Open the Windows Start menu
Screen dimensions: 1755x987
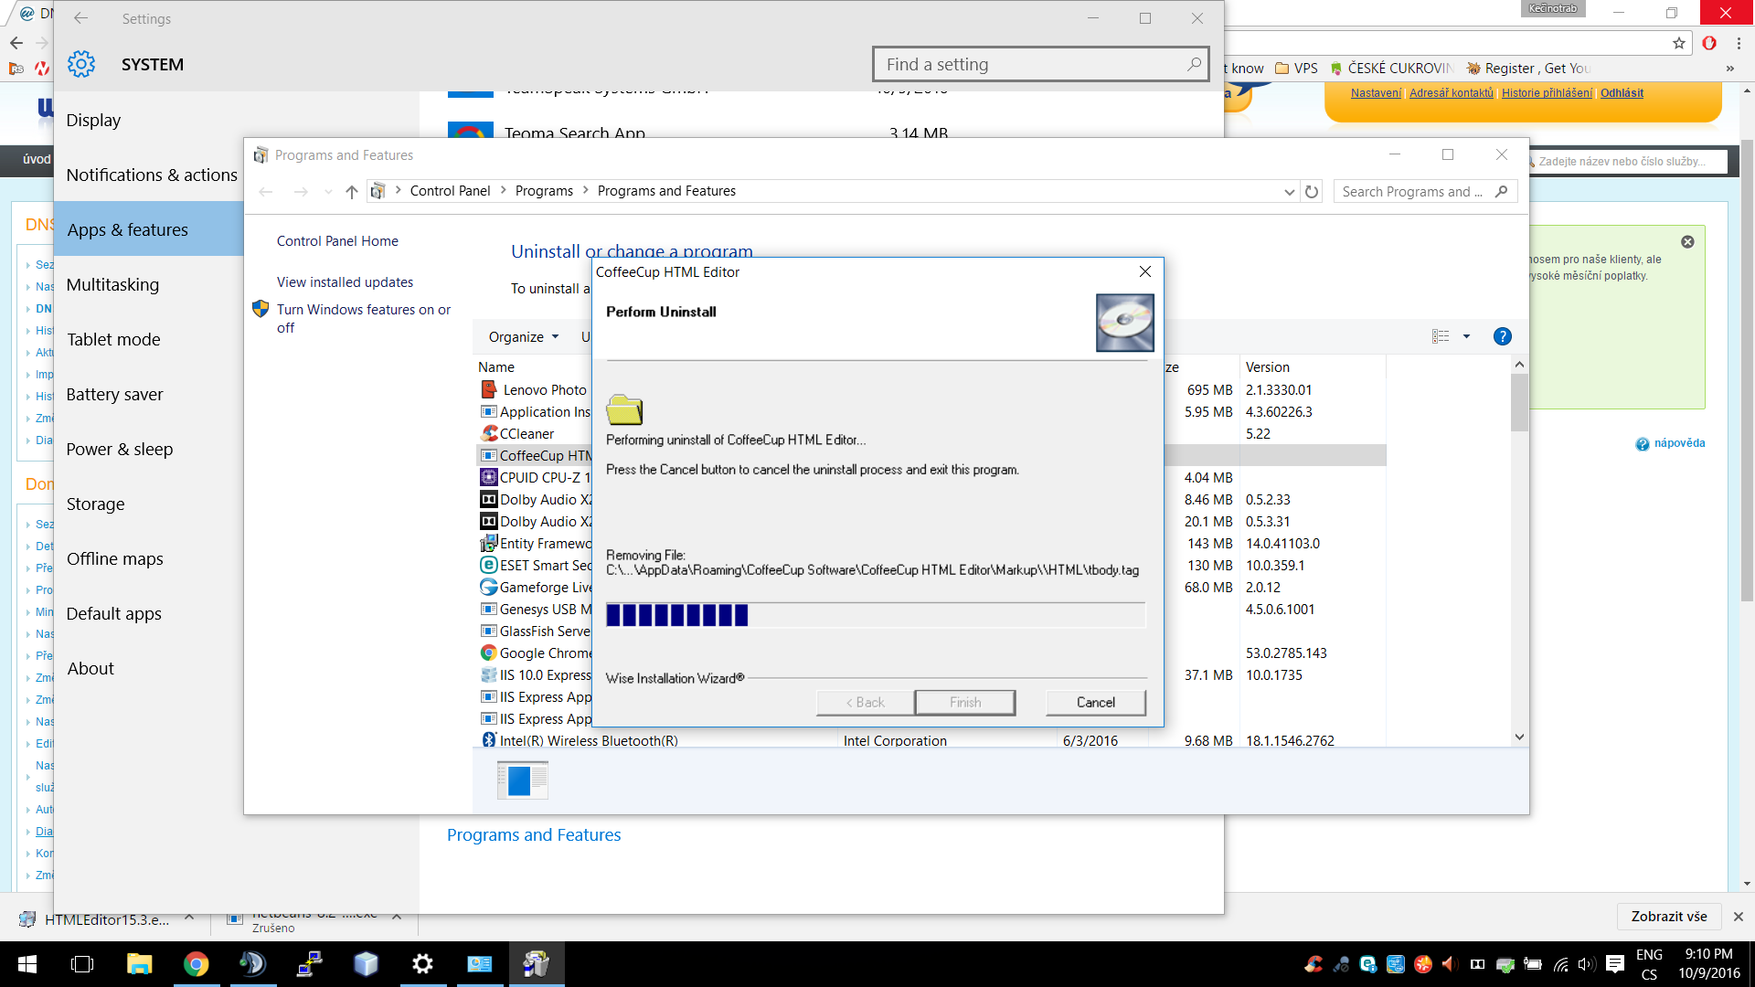[27, 964]
